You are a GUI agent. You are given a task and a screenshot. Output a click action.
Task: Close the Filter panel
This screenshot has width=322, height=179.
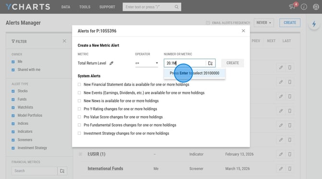point(64,41)
